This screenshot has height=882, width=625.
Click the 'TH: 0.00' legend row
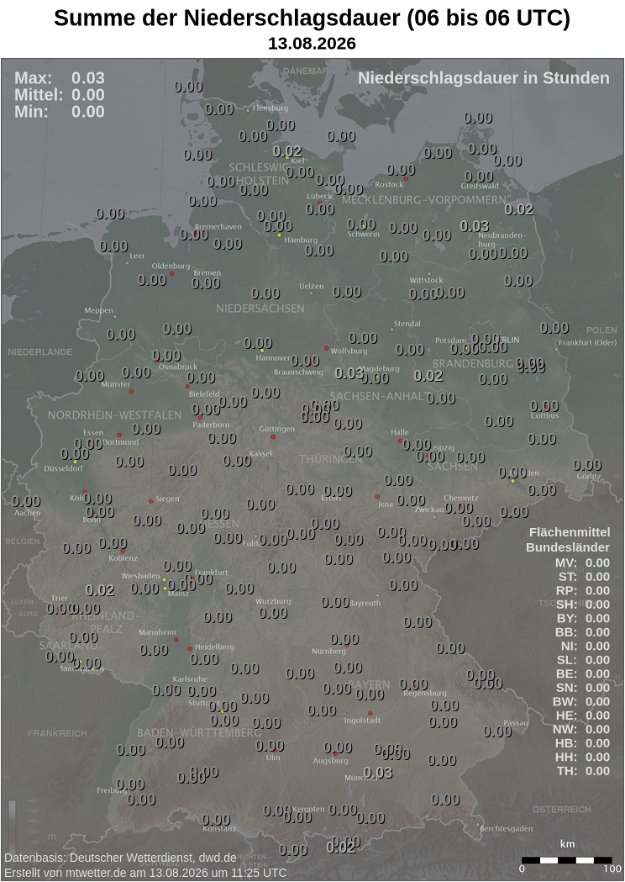[582, 771]
